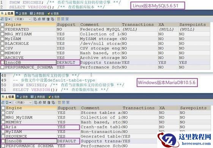This screenshot has height=148, width=213.
Task: Open the 3 表数据 tab in MariaDB pane
Action: click(38, 97)
